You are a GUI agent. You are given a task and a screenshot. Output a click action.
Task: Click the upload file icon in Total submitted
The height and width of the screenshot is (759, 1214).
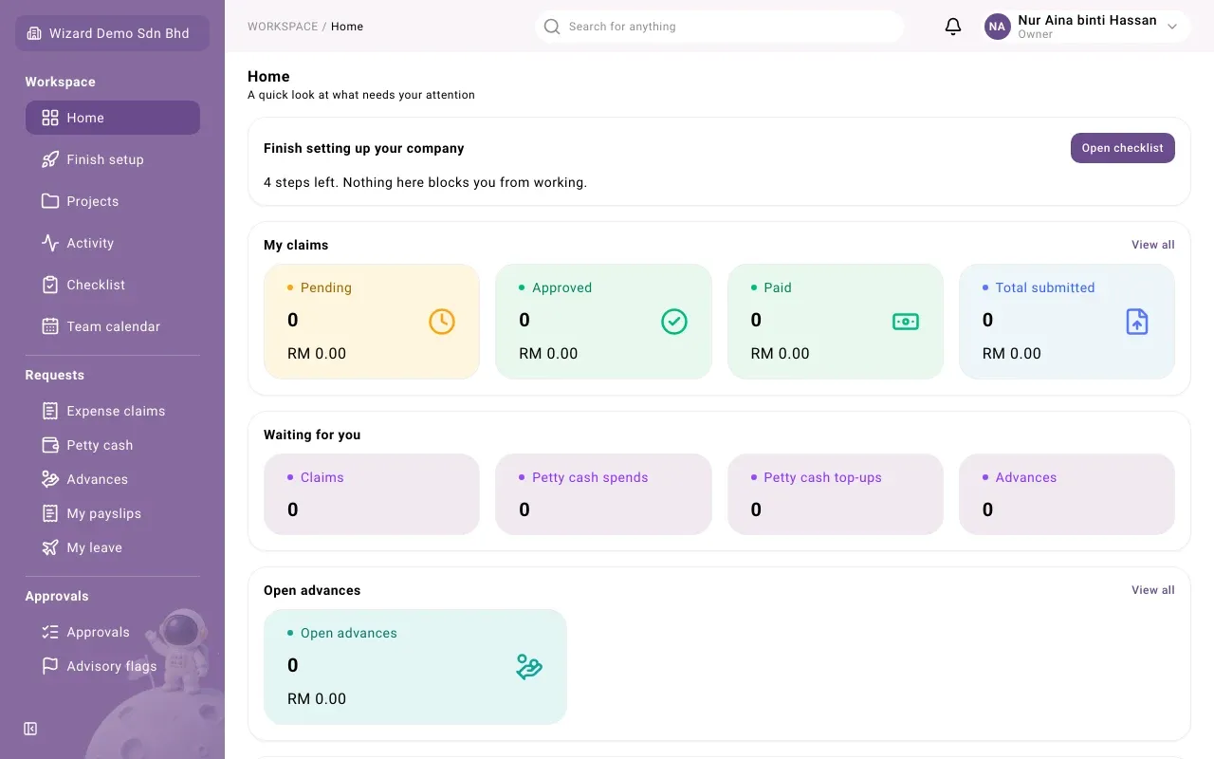pyautogui.click(x=1137, y=322)
